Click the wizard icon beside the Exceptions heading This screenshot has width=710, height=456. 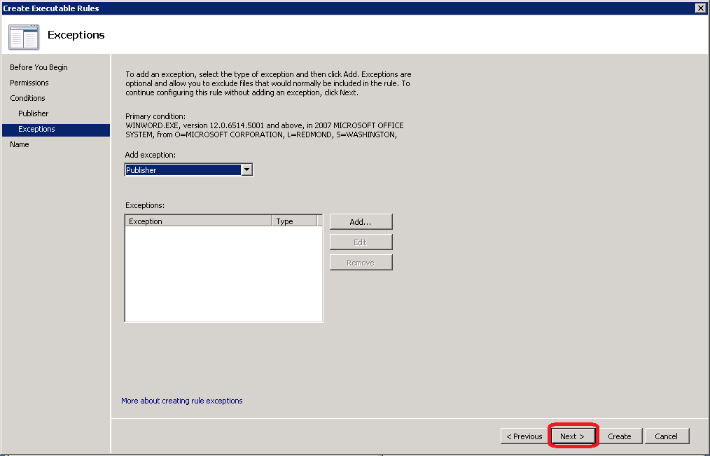pos(24,36)
